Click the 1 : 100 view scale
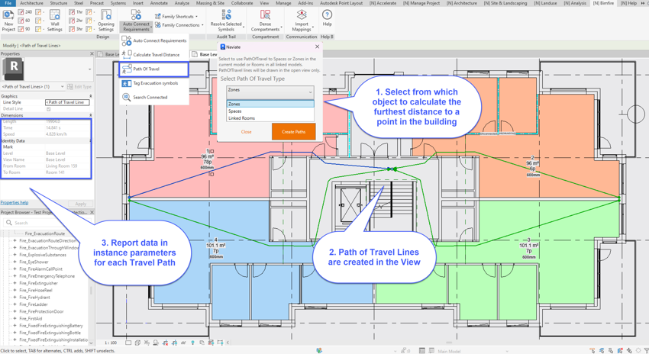The image size is (649, 354). pyautogui.click(x=111, y=343)
